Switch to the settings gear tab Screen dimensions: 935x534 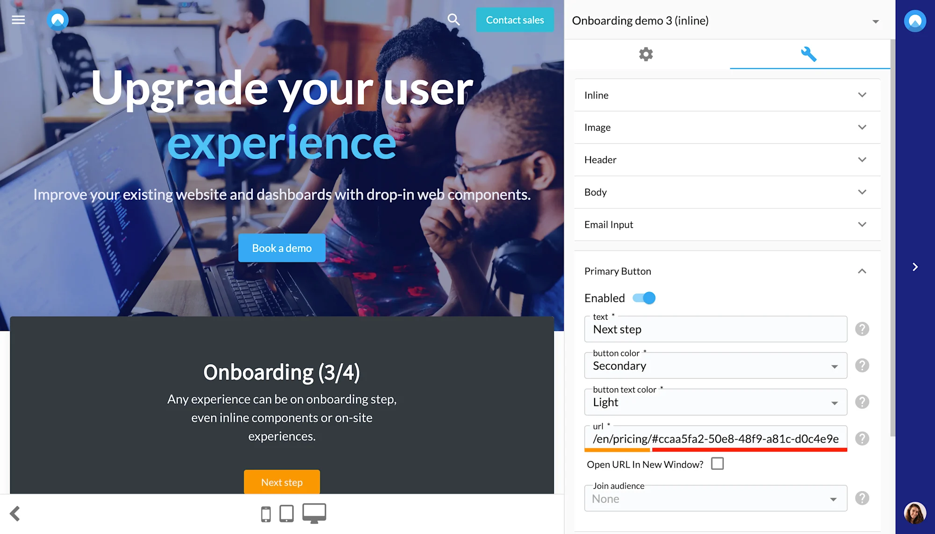point(646,54)
